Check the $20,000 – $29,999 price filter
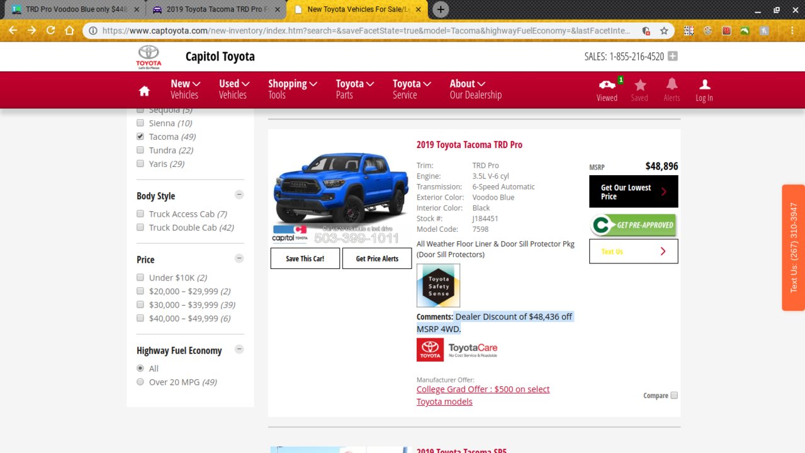This screenshot has width=805, height=453. point(140,291)
